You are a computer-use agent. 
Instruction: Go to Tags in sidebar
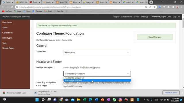4,43
